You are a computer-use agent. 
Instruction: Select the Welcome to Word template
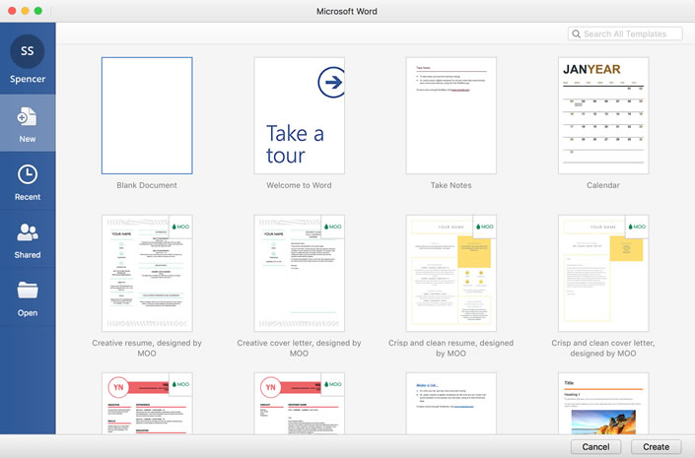click(x=299, y=115)
